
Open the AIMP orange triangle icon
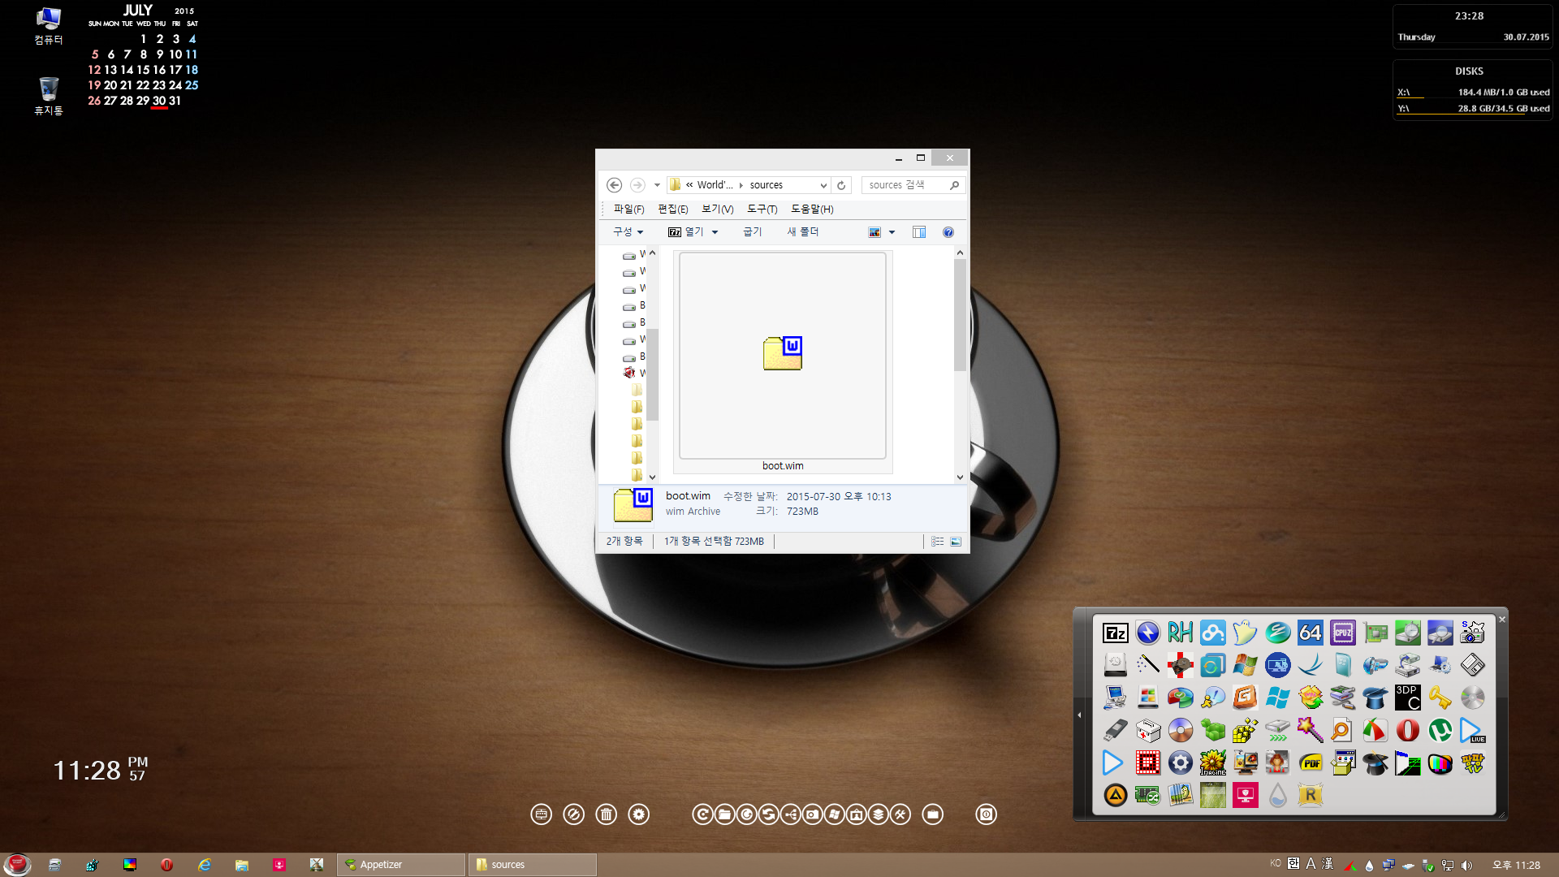click(x=1115, y=795)
